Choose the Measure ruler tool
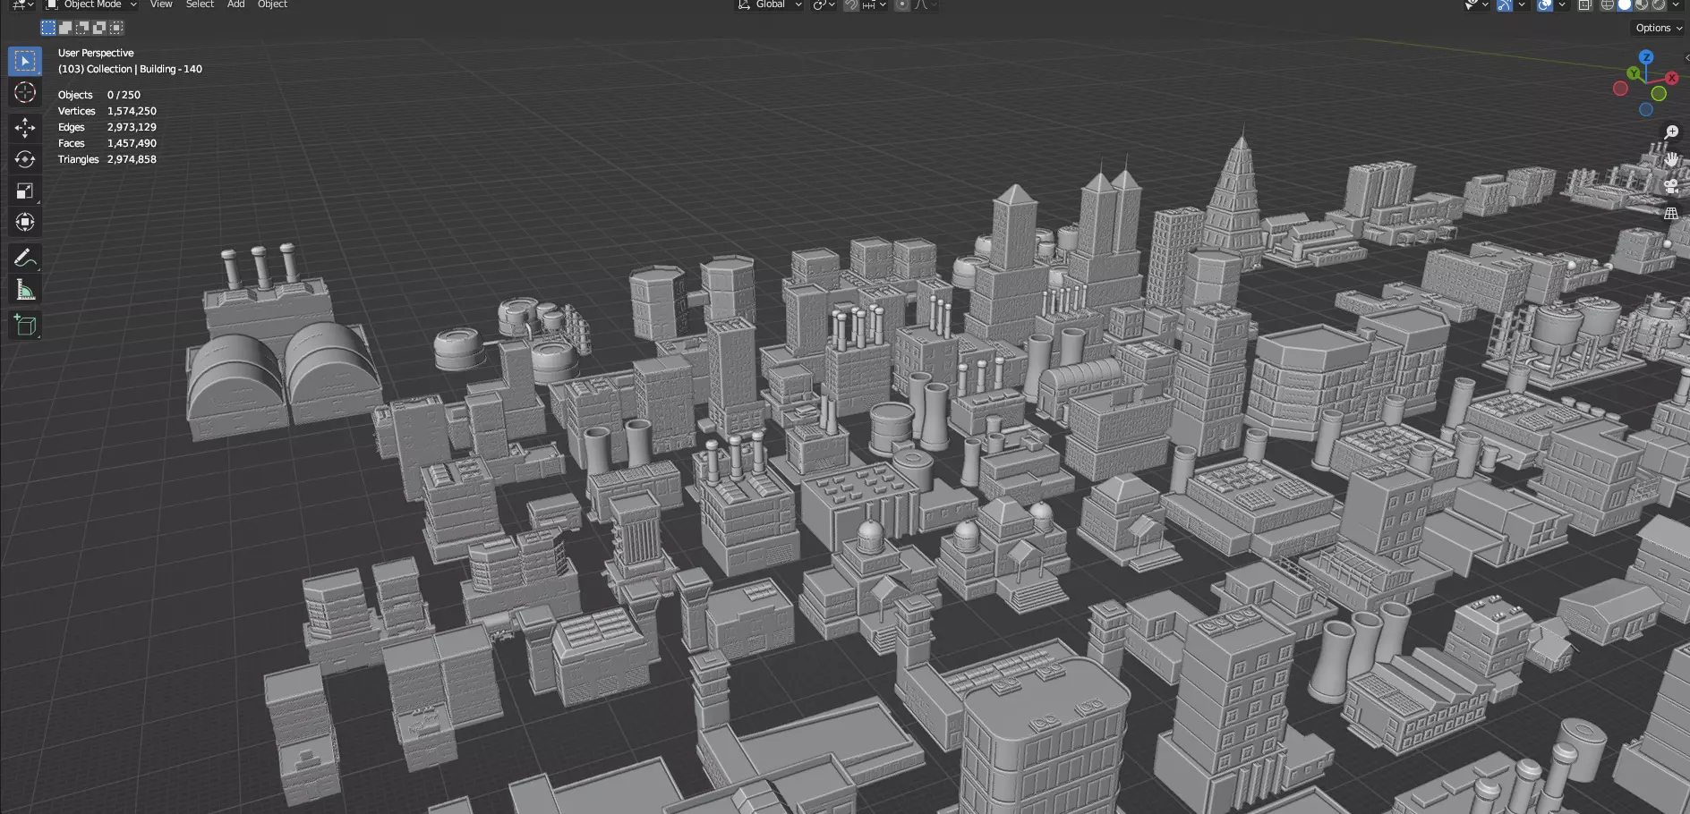 [25, 290]
